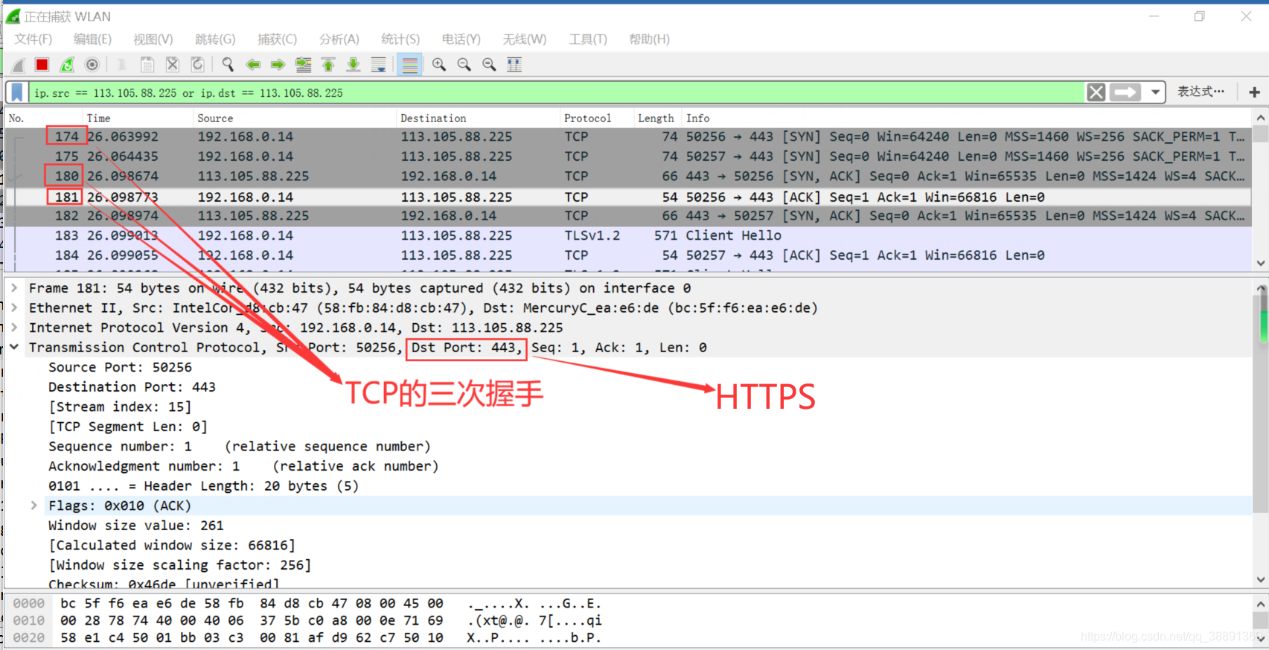Sort by the Protocol column header
Viewport: 1269px width, 650px height.
(595, 118)
